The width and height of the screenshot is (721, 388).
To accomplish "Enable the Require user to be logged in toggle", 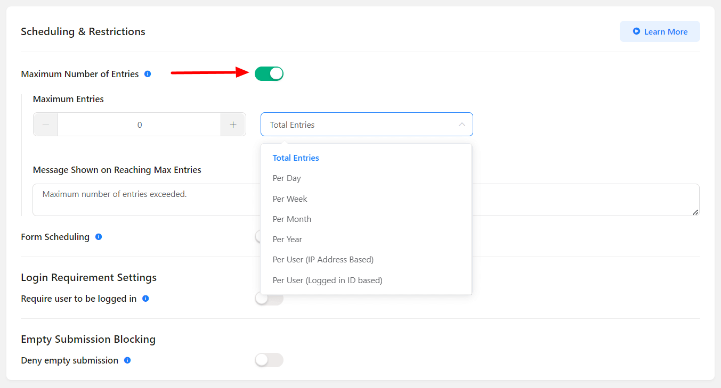I will click(x=269, y=299).
